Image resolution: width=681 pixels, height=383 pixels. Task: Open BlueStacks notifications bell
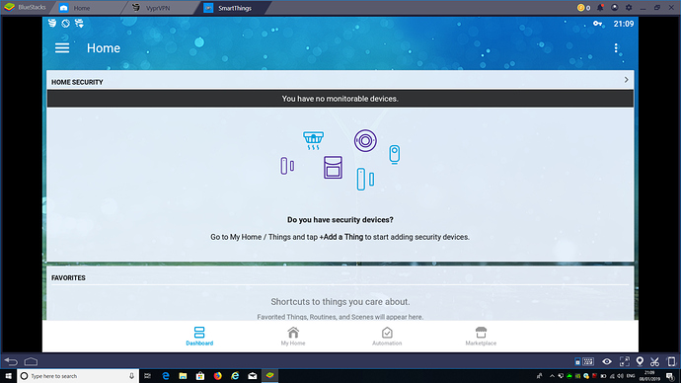600,7
